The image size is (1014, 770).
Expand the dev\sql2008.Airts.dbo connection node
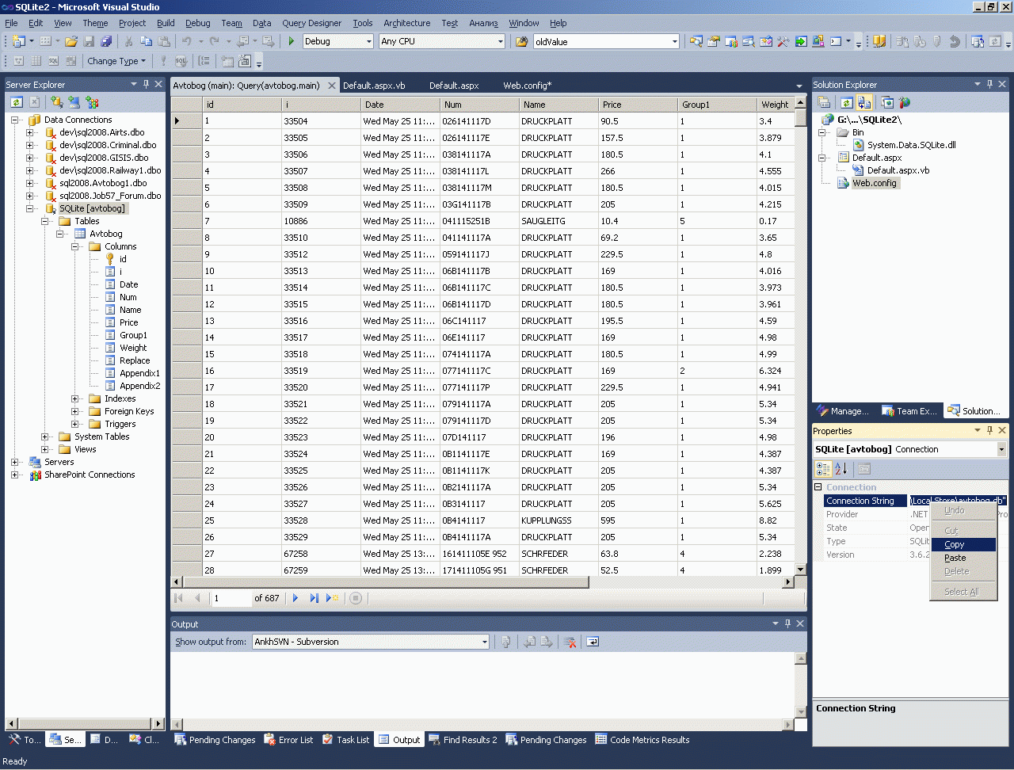pos(29,132)
